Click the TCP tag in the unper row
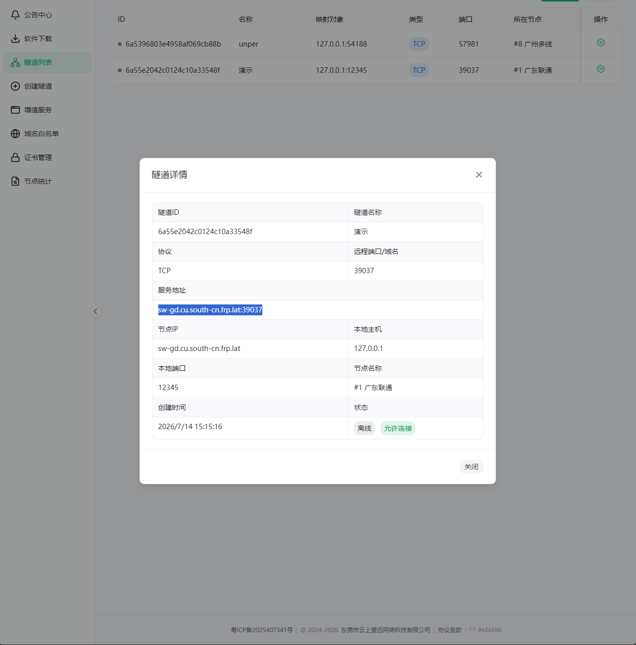Screen dimensions: 636x645 [x=419, y=44]
